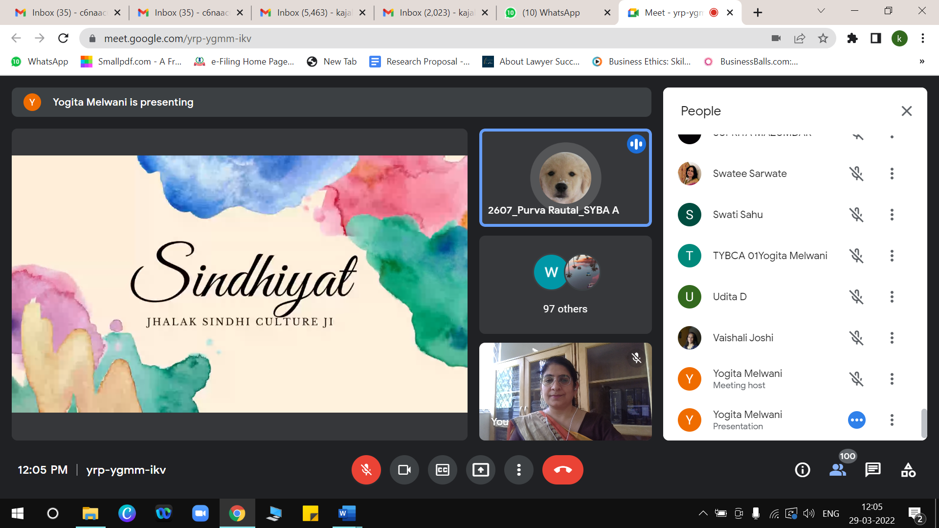Screen dimensions: 939x528
Task: Open the more options menu for Swatee Sarwate
Action: pos(892,174)
